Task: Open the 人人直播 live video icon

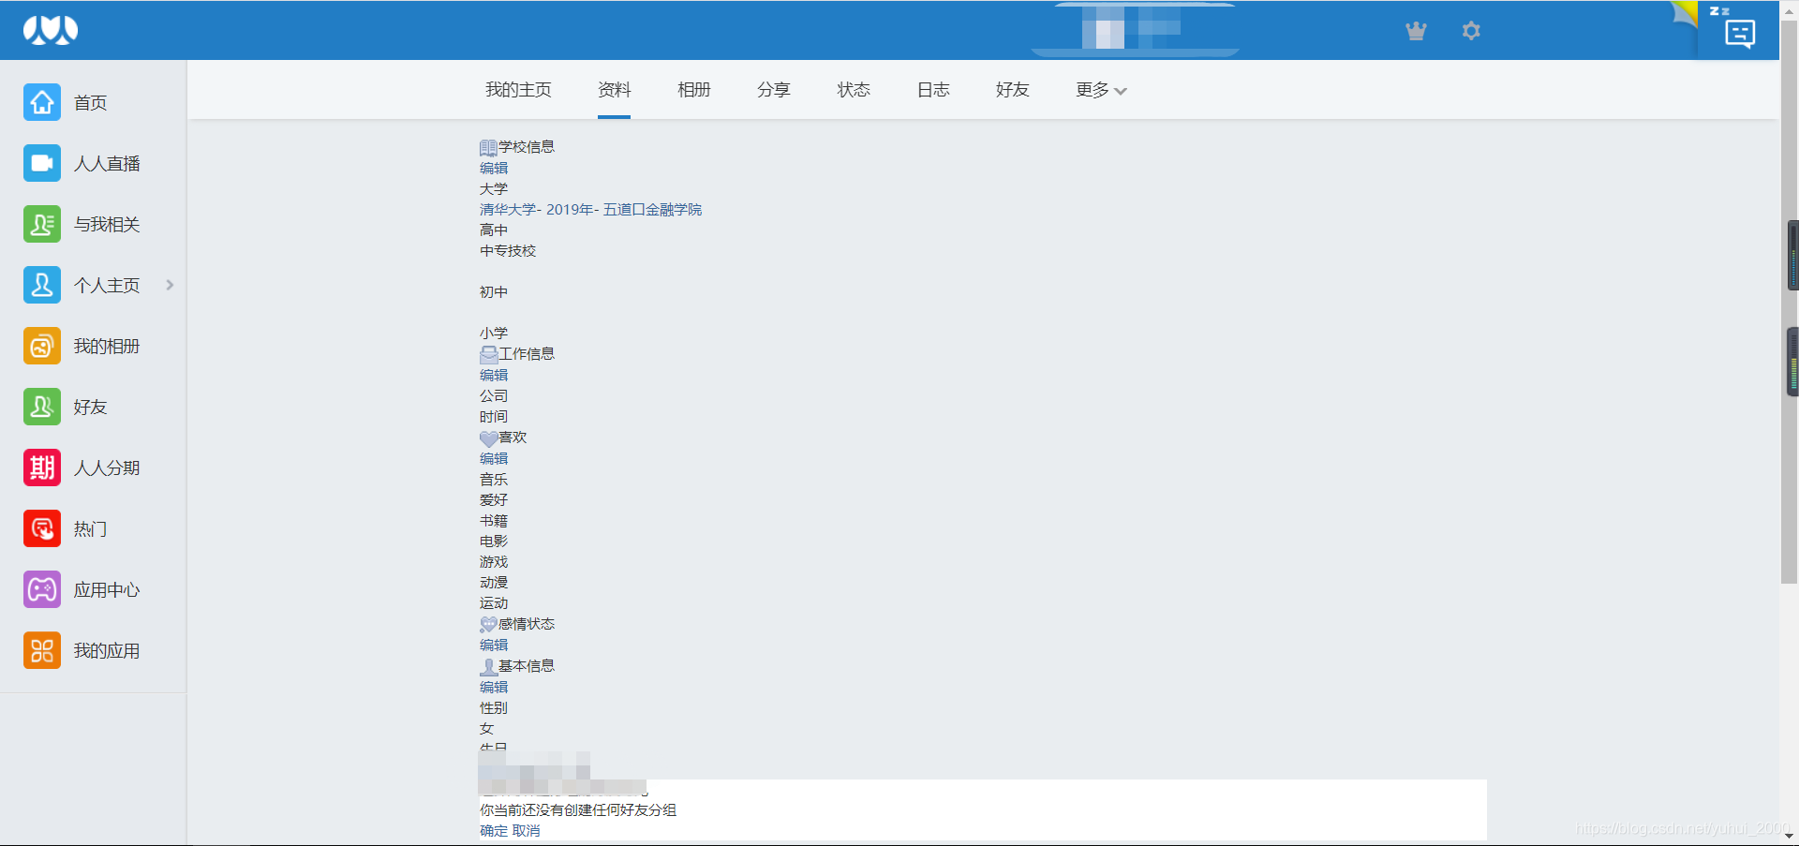Action: [x=42, y=163]
